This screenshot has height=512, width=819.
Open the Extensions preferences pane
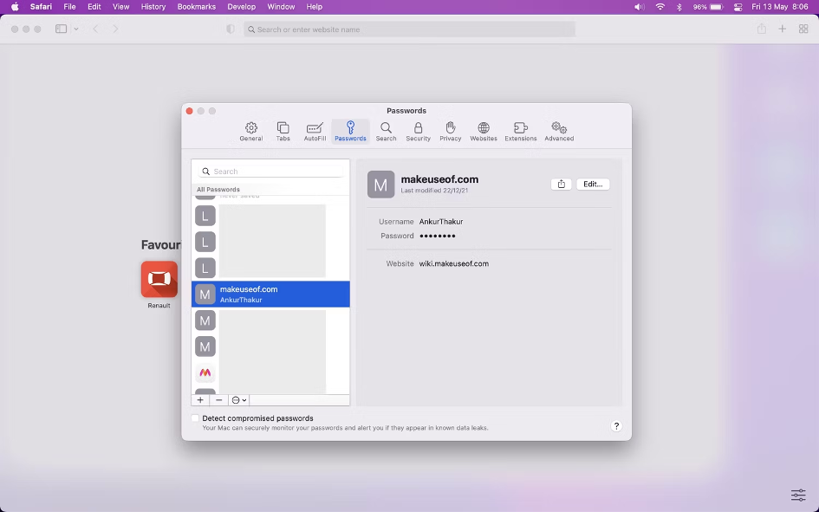[521, 132]
